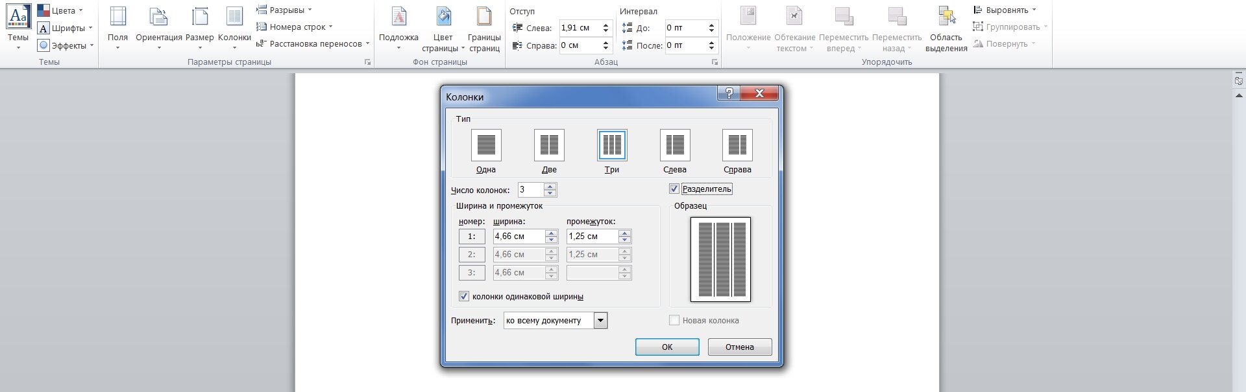Image resolution: width=1246 pixels, height=392 pixels.
Task: Click the Отмена cancel button
Action: point(739,347)
